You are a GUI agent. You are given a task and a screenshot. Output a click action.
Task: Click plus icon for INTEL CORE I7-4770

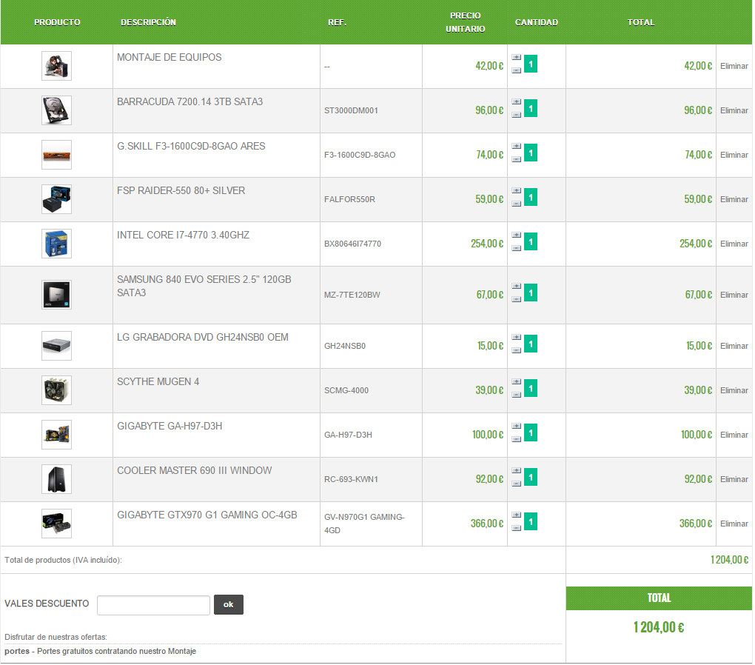[516, 235]
